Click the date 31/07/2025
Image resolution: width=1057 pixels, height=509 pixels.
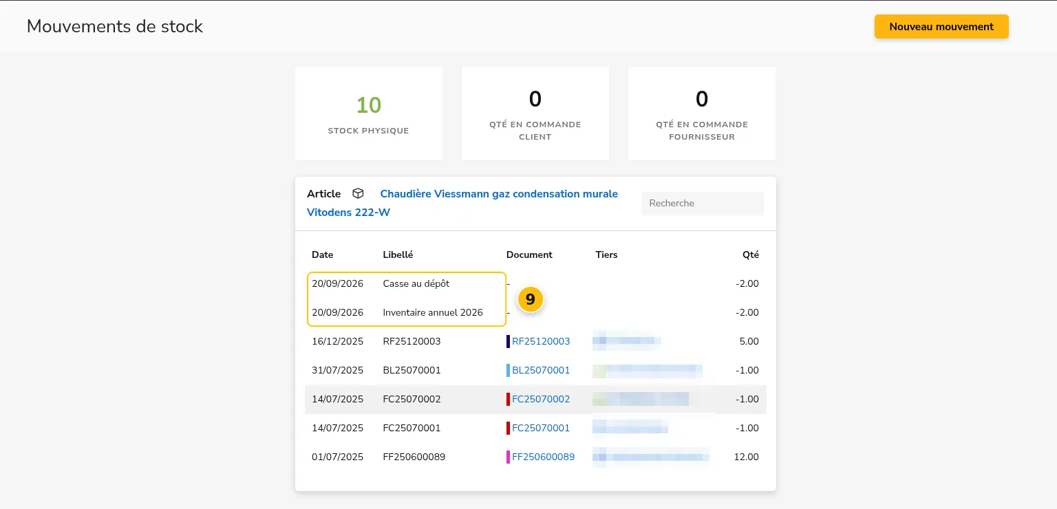click(x=337, y=370)
